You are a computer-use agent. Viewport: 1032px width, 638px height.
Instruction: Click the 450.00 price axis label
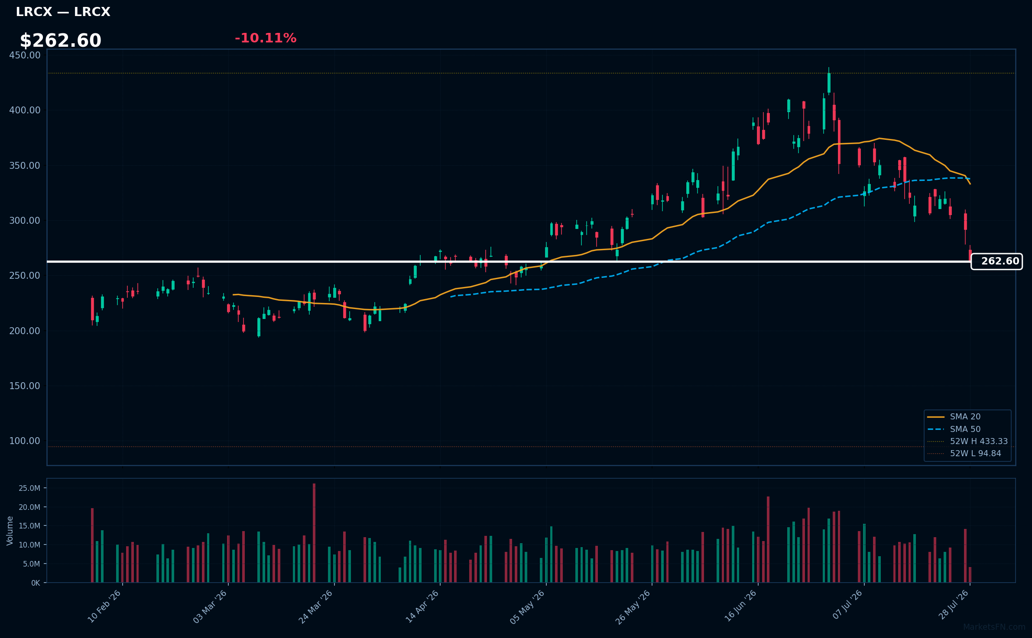click(25, 55)
